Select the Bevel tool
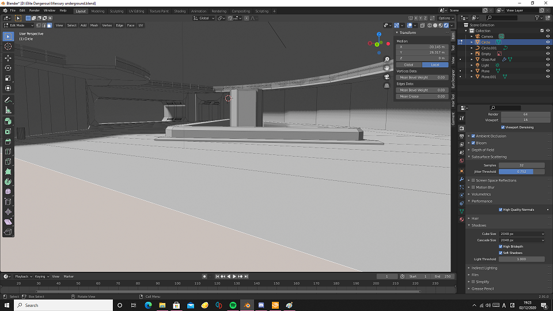Screen dimensions: 553x311 click(8, 142)
